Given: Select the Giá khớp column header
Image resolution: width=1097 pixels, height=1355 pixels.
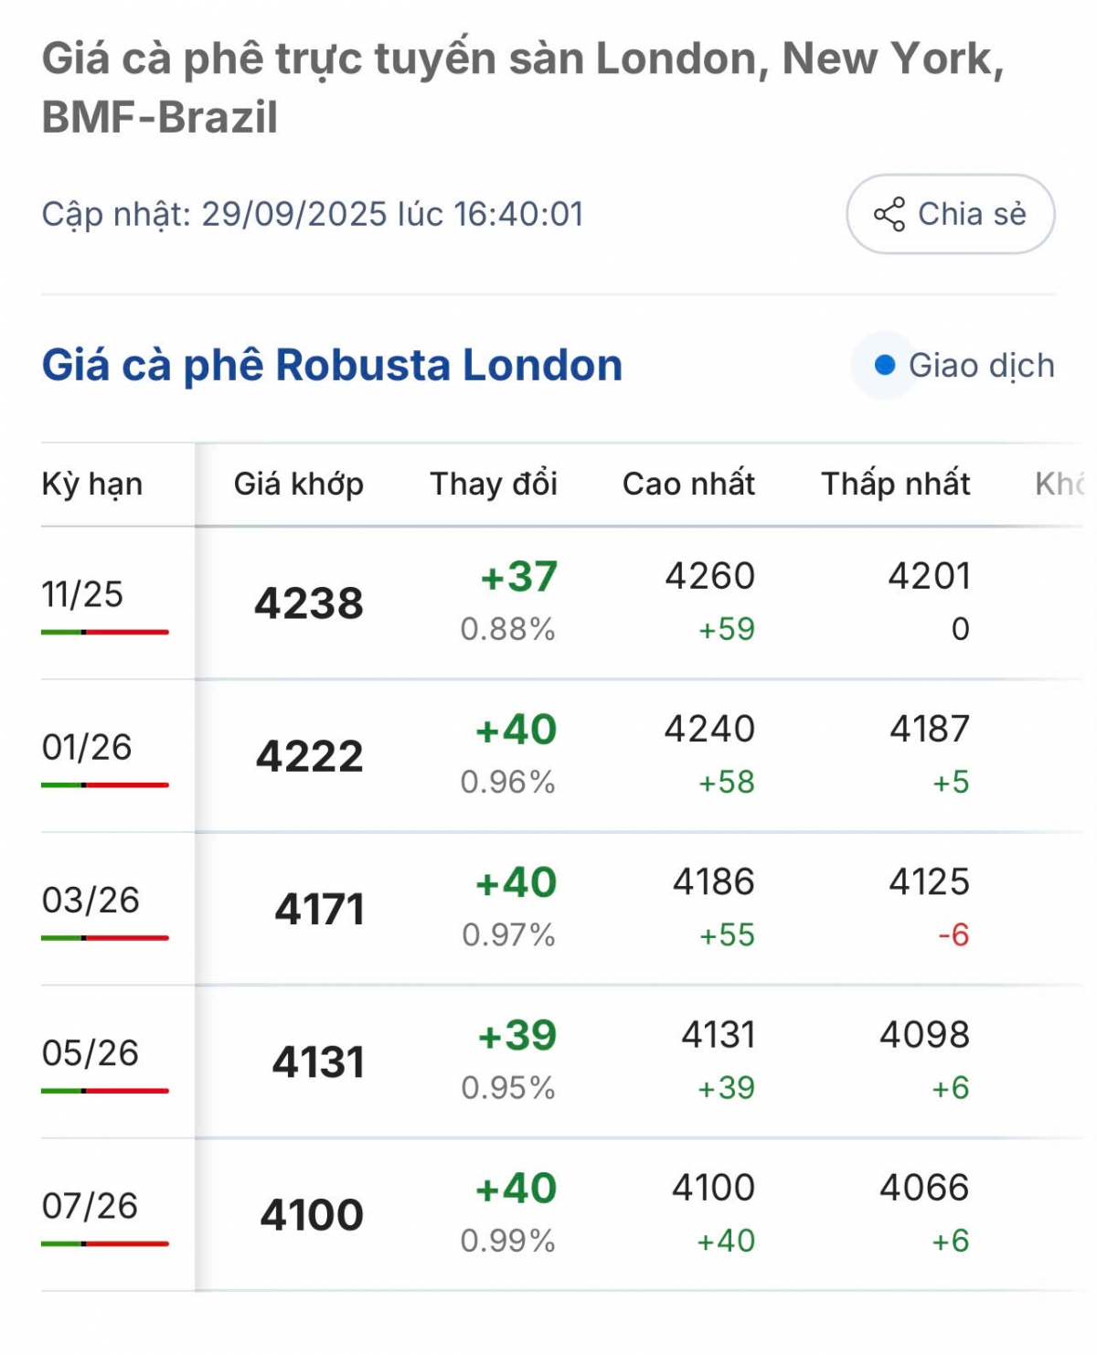Looking at the screenshot, I should point(299,484).
